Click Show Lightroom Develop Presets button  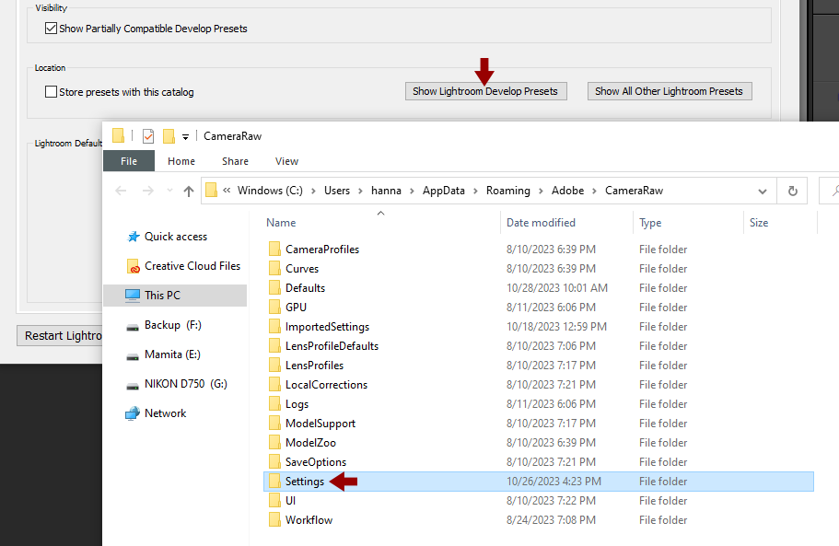click(485, 91)
